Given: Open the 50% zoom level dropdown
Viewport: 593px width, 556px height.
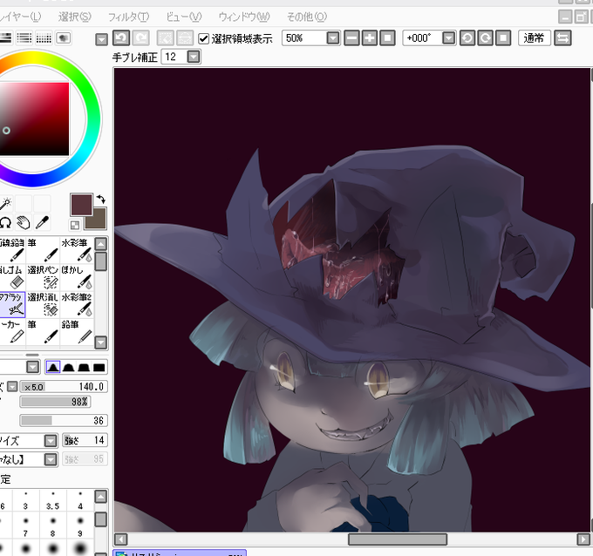Looking at the screenshot, I should 333,38.
